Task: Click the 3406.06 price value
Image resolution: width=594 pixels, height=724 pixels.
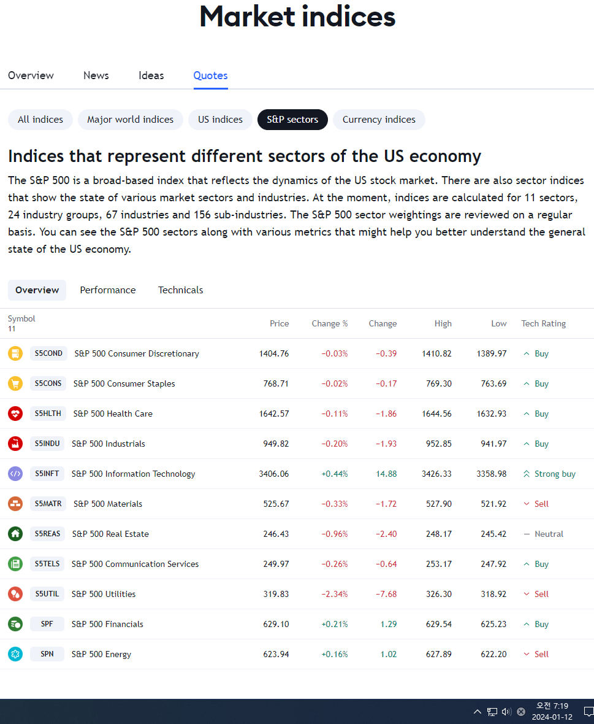Action: [274, 474]
